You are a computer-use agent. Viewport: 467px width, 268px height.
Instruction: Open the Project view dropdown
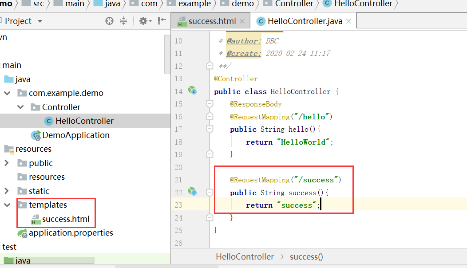pos(40,21)
